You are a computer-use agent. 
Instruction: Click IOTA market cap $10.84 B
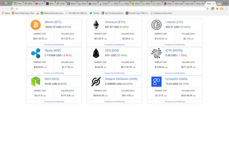pyautogui.click(x=161, y=67)
